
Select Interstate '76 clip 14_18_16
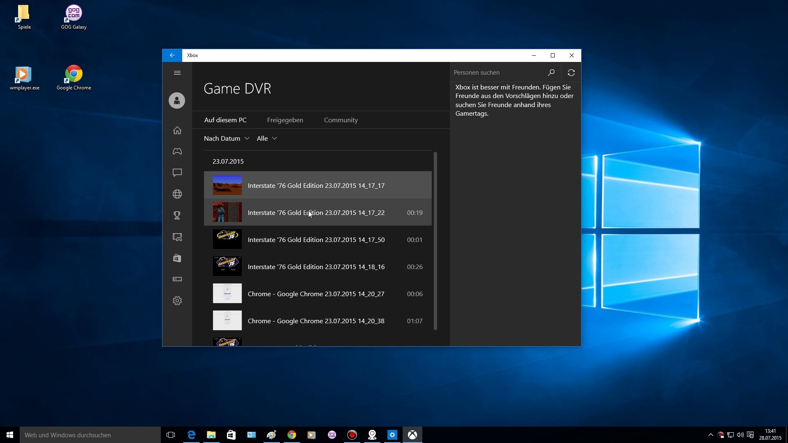(x=316, y=267)
